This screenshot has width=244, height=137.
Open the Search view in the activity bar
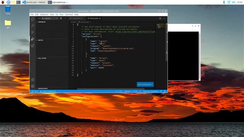tap(33, 25)
